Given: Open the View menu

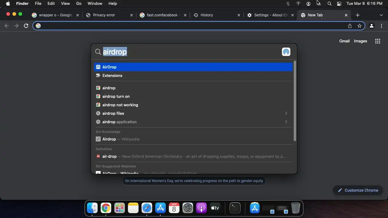Looking at the screenshot, I should click(65, 4).
